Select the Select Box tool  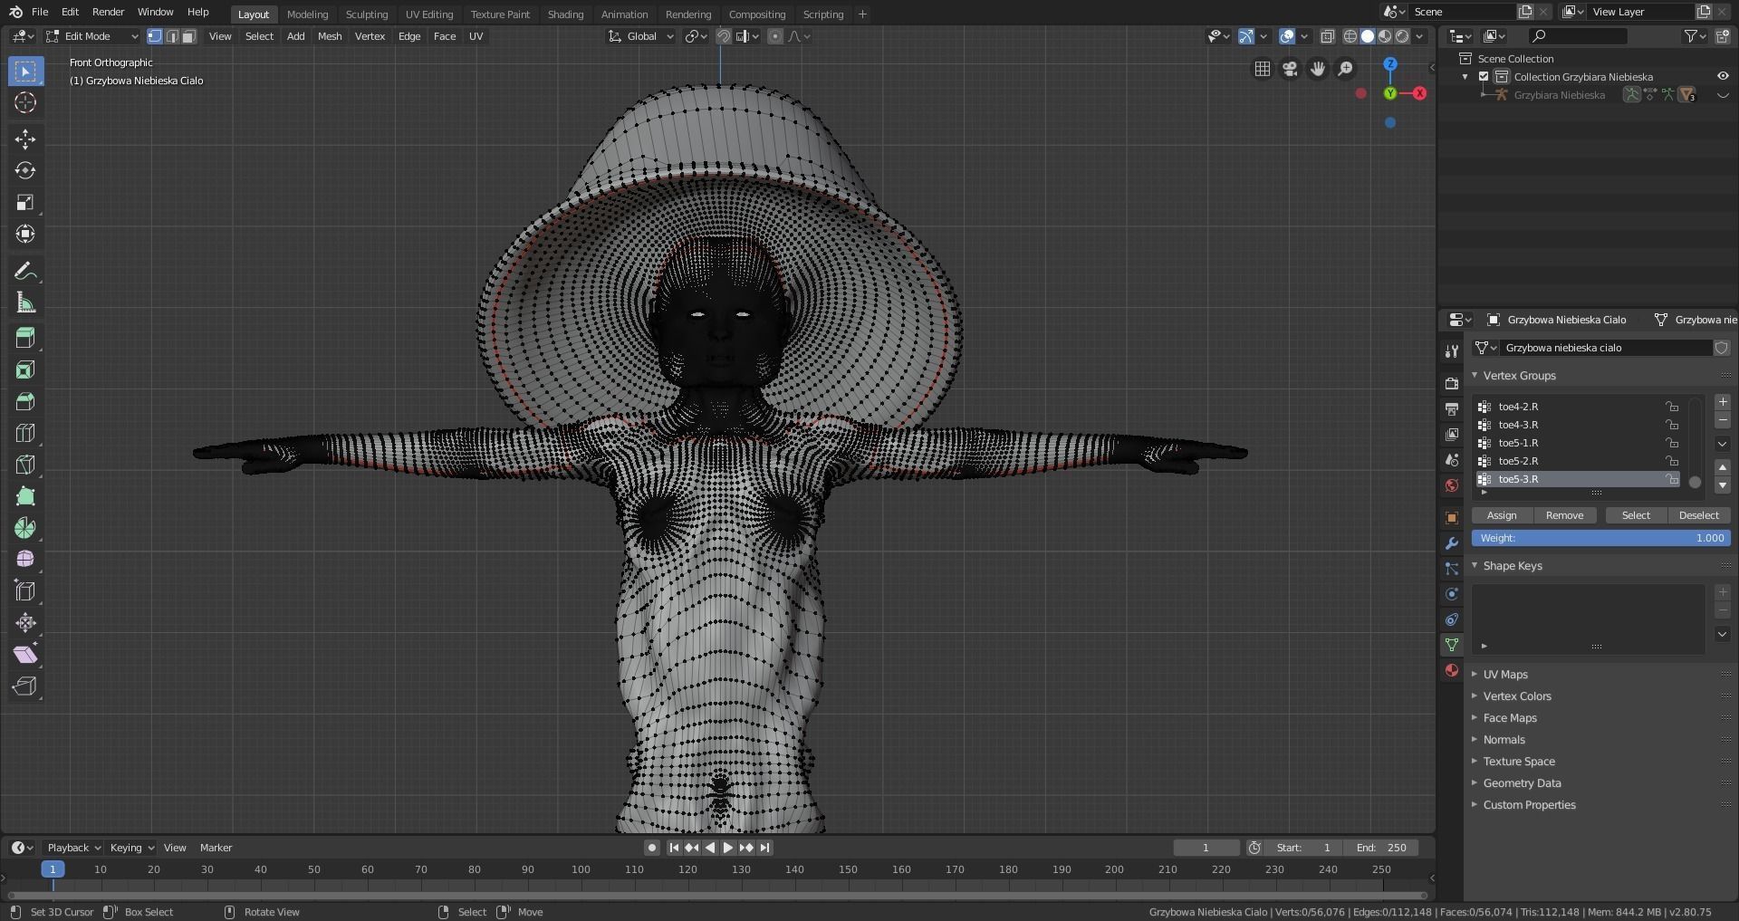click(x=25, y=72)
